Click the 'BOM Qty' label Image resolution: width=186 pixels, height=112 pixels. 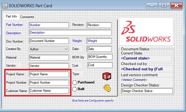(78, 57)
